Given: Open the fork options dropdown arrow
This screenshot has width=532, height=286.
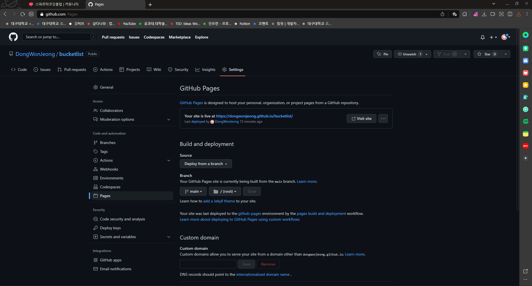Looking at the screenshot, I should pyautogui.click(x=465, y=54).
